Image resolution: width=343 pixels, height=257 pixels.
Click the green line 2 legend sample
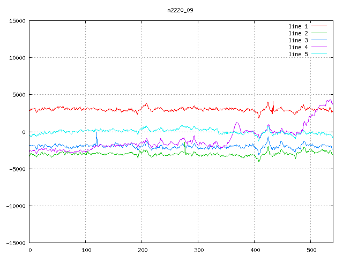coord(319,33)
